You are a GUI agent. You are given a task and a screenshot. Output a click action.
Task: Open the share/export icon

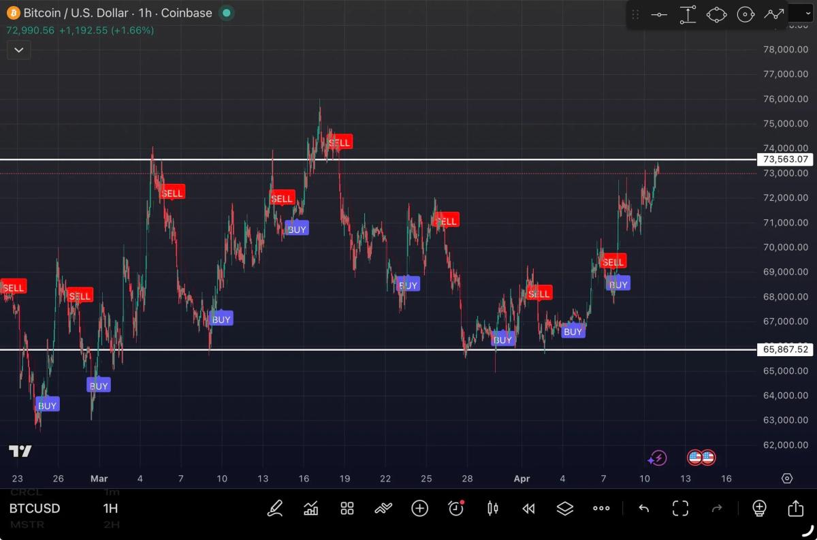[795, 508]
